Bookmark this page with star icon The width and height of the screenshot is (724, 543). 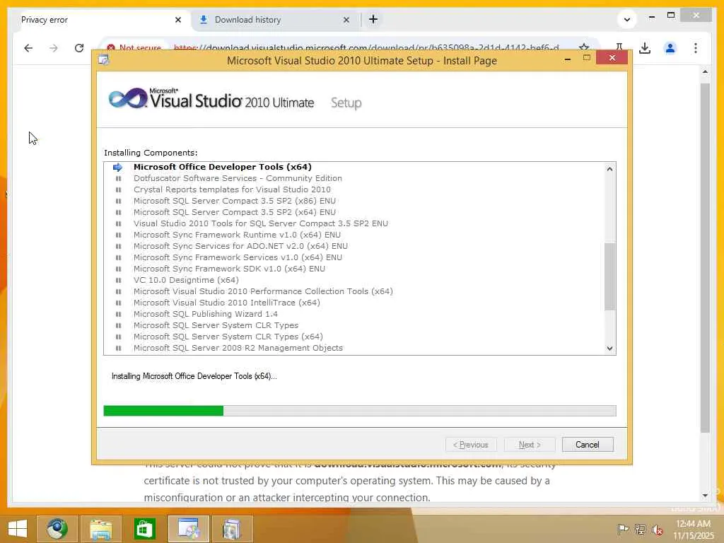583,47
